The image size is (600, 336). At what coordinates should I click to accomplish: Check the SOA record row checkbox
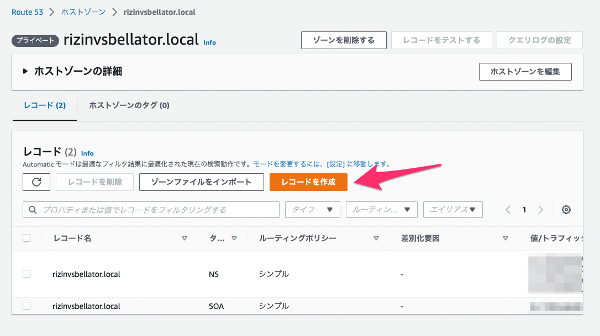pyautogui.click(x=26, y=306)
